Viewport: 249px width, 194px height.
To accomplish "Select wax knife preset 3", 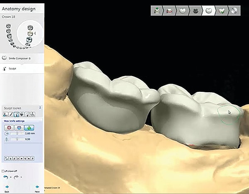I will pyautogui.click(x=18, y=158).
